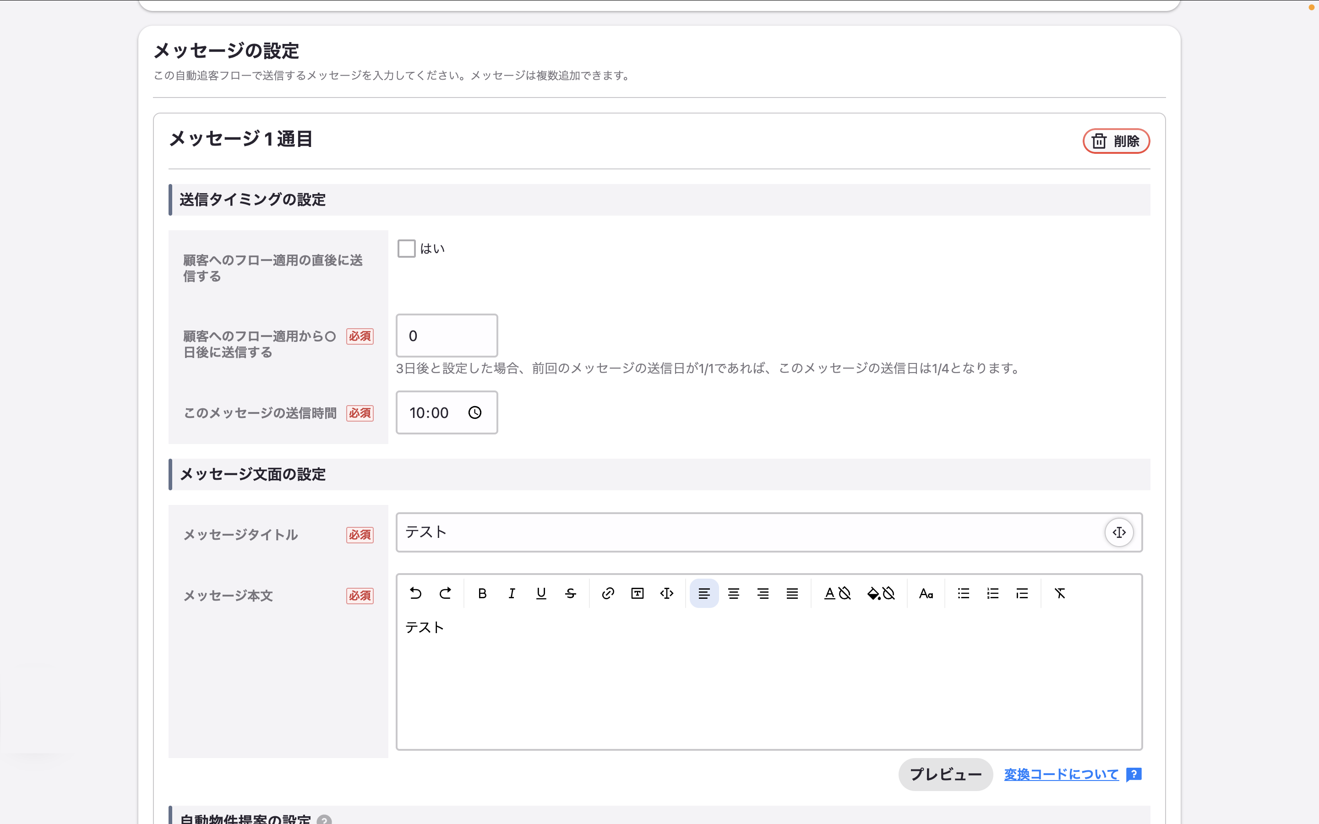The width and height of the screenshot is (1319, 824).
Task: Click the プレビュー button
Action: pyautogui.click(x=946, y=775)
